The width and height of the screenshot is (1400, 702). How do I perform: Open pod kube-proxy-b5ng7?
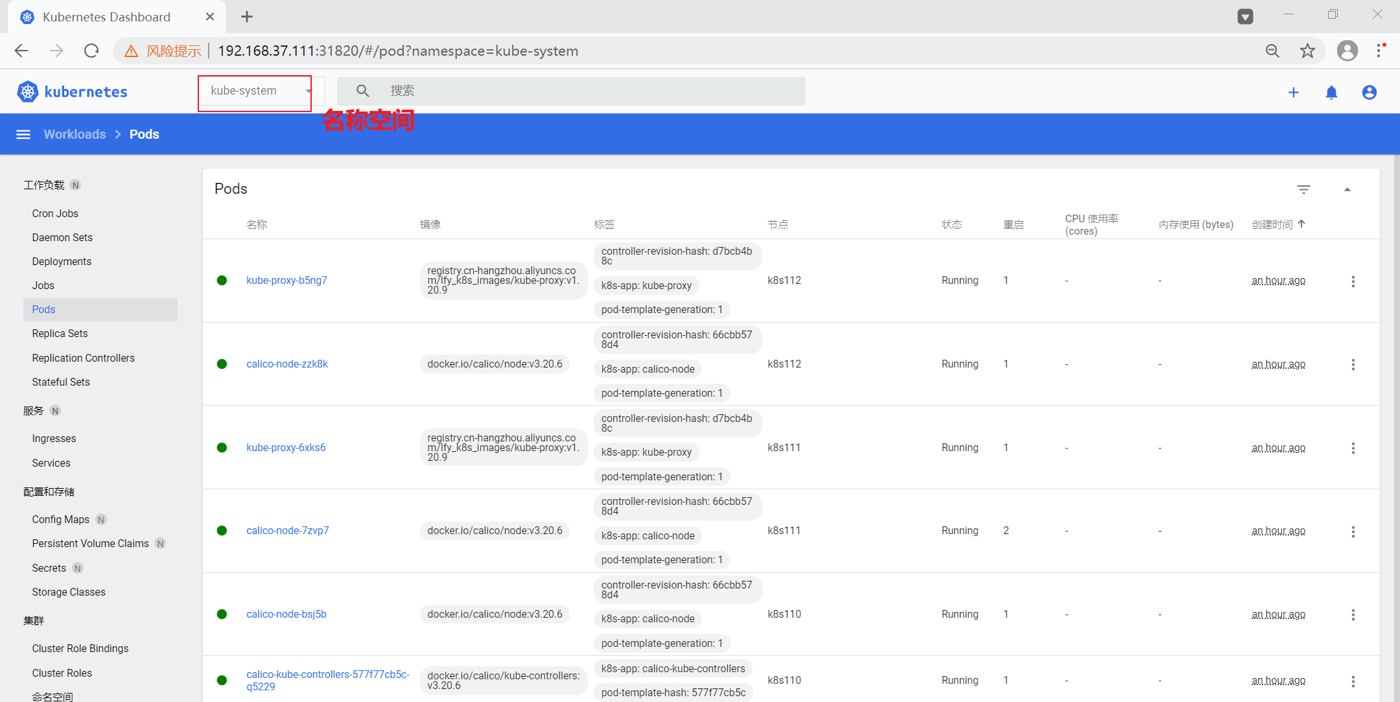click(x=286, y=280)
